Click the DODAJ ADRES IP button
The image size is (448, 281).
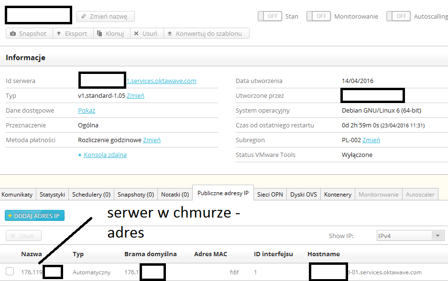[34, 216]
